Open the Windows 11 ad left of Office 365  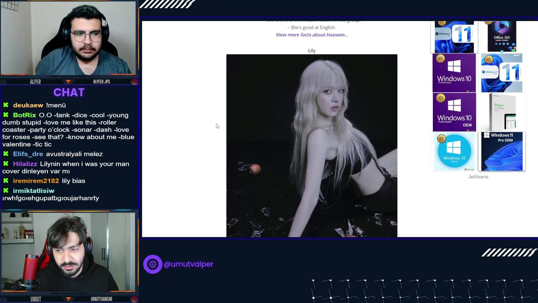pos(454,37)
